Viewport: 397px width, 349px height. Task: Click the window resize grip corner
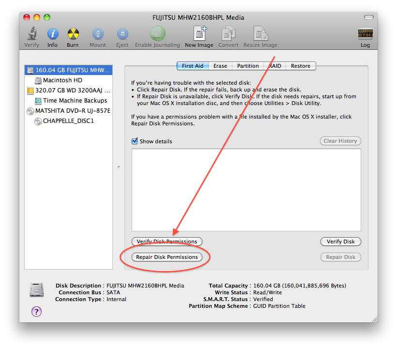click(375, 319)
